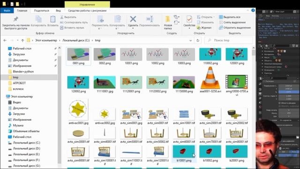Click the Pin to Quick Access icon
The image size is (300, 169).
click(15, 19)
